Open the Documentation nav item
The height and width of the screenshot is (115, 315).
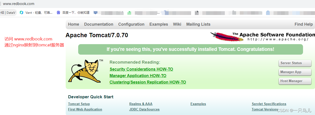[x=99, y=24]
